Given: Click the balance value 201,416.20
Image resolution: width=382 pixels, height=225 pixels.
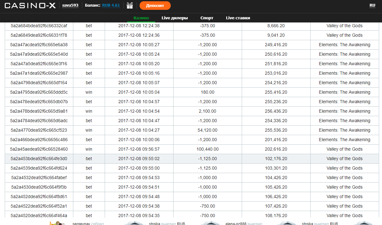Looking at the screenshot, I should pyautogui.click(x=276, y=140).
